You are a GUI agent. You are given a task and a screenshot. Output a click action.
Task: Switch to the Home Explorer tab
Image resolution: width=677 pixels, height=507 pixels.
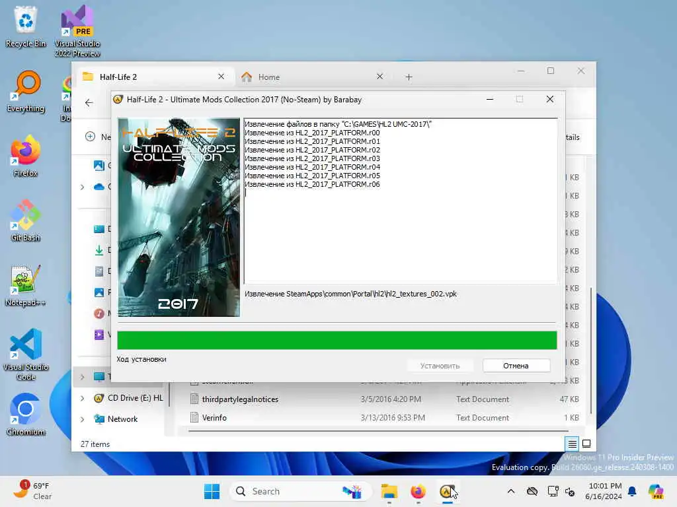pyautogui.click(x=314, y=77)
